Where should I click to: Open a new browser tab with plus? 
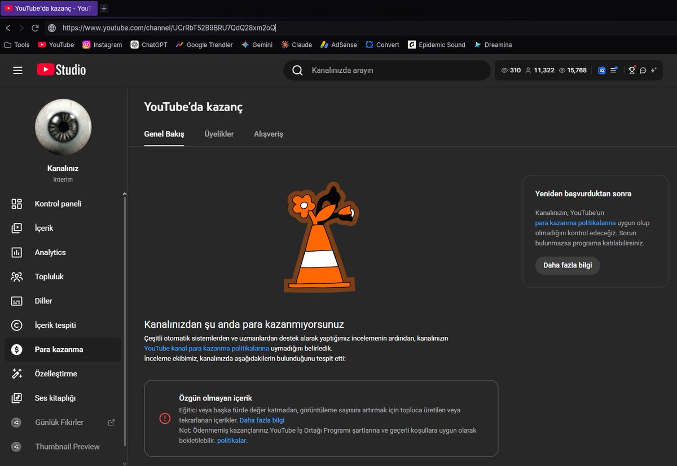coord(104,8)
